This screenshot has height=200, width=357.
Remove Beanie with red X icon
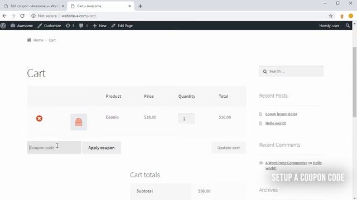coord(39,118)
